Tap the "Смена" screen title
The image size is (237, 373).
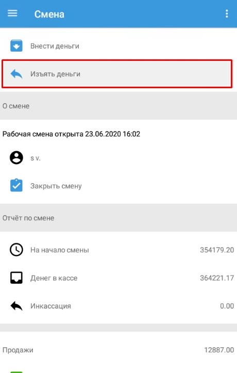point(49,14)
